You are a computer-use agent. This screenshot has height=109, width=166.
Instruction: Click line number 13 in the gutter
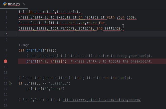6,83
